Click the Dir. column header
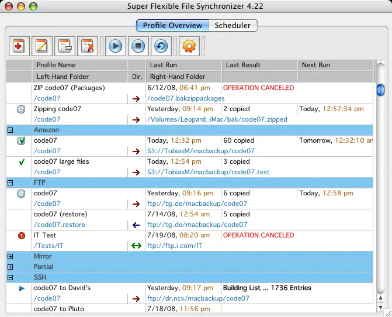The height and width of the screenshot is (317, 392). (137, 77)
